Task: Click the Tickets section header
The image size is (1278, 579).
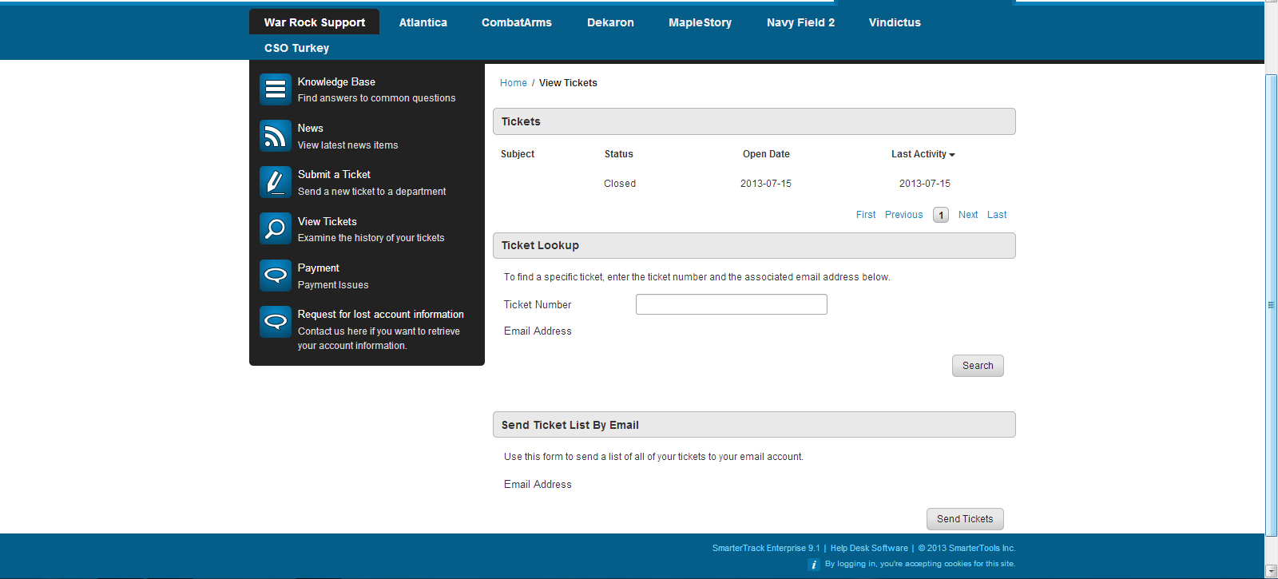Action: pos(754,121)
